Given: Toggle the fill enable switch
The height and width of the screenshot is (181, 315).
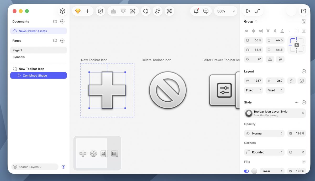Looking at the screenshot, I should point(246,171).
